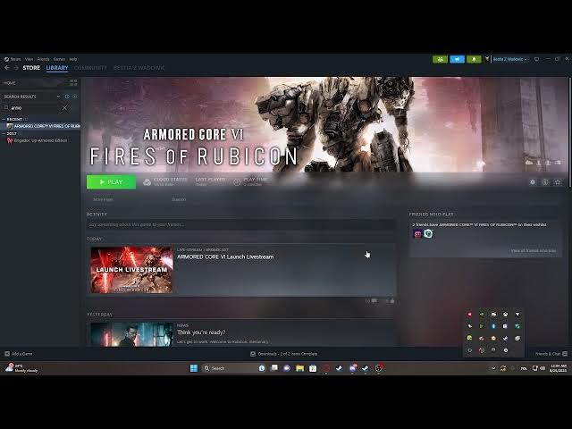The height and width of the screenshot is (429, 572).
Task: Collapse the 2017 category
Action: [4, 134]
